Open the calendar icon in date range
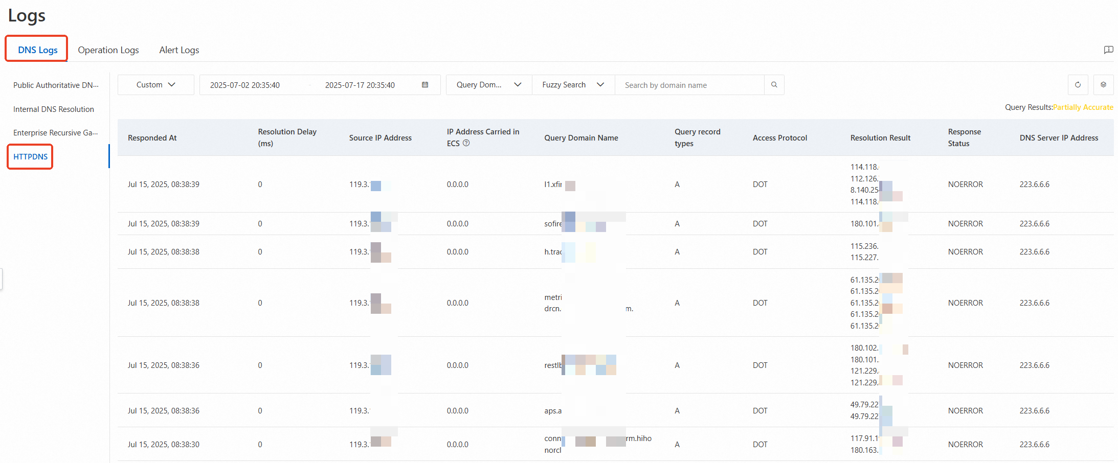The width and height of the screenshot is (1118, 463). [425, 85]
